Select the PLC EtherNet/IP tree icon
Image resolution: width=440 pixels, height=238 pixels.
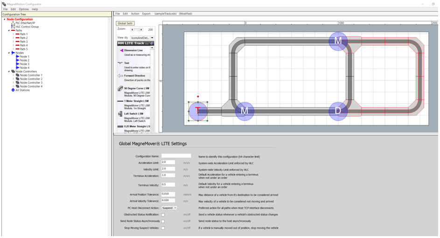click(13, 23)
